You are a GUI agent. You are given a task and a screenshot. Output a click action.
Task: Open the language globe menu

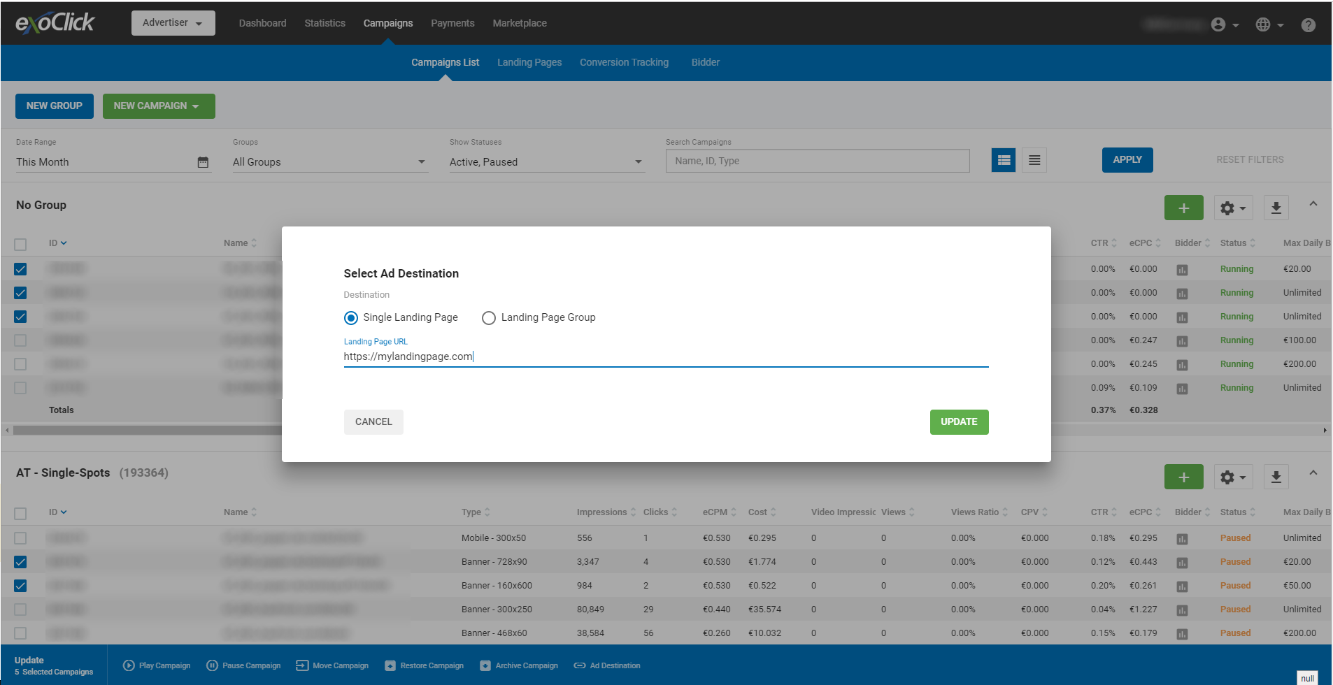point(1269,24)
